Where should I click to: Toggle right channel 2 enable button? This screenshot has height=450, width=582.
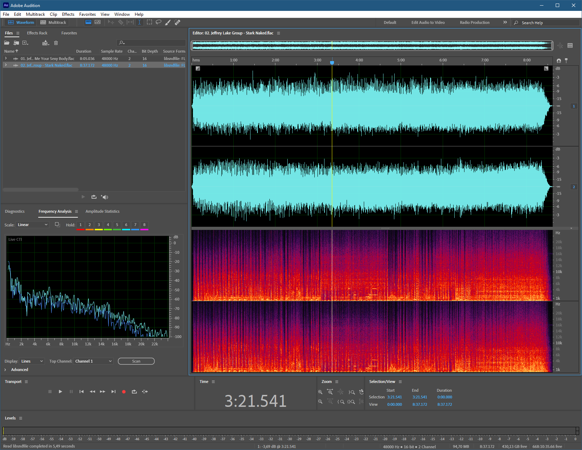pos(574,187)
